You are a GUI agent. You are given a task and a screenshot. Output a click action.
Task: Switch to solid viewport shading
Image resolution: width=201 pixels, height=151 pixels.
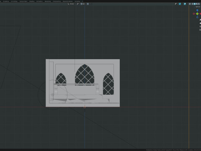click(195, 4)
